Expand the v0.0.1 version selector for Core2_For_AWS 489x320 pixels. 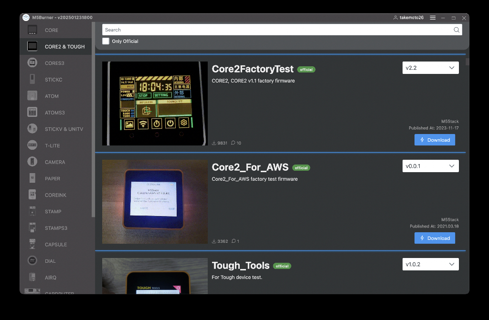pyautogui.click(x=430, y=165)
